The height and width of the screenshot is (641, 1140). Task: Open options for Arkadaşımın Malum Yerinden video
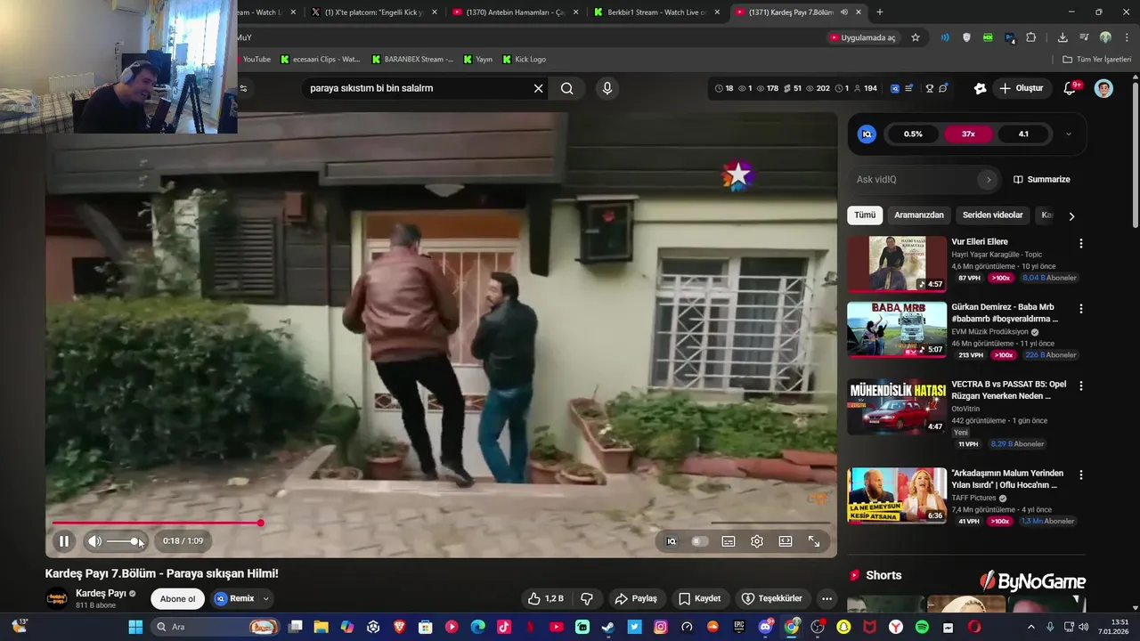[1081, 475]
